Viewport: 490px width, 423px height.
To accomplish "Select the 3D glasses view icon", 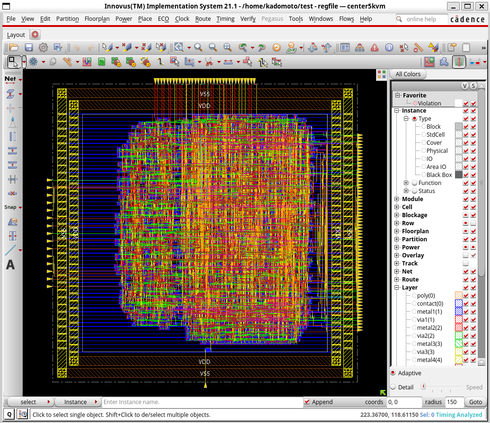I will [475, 62].
